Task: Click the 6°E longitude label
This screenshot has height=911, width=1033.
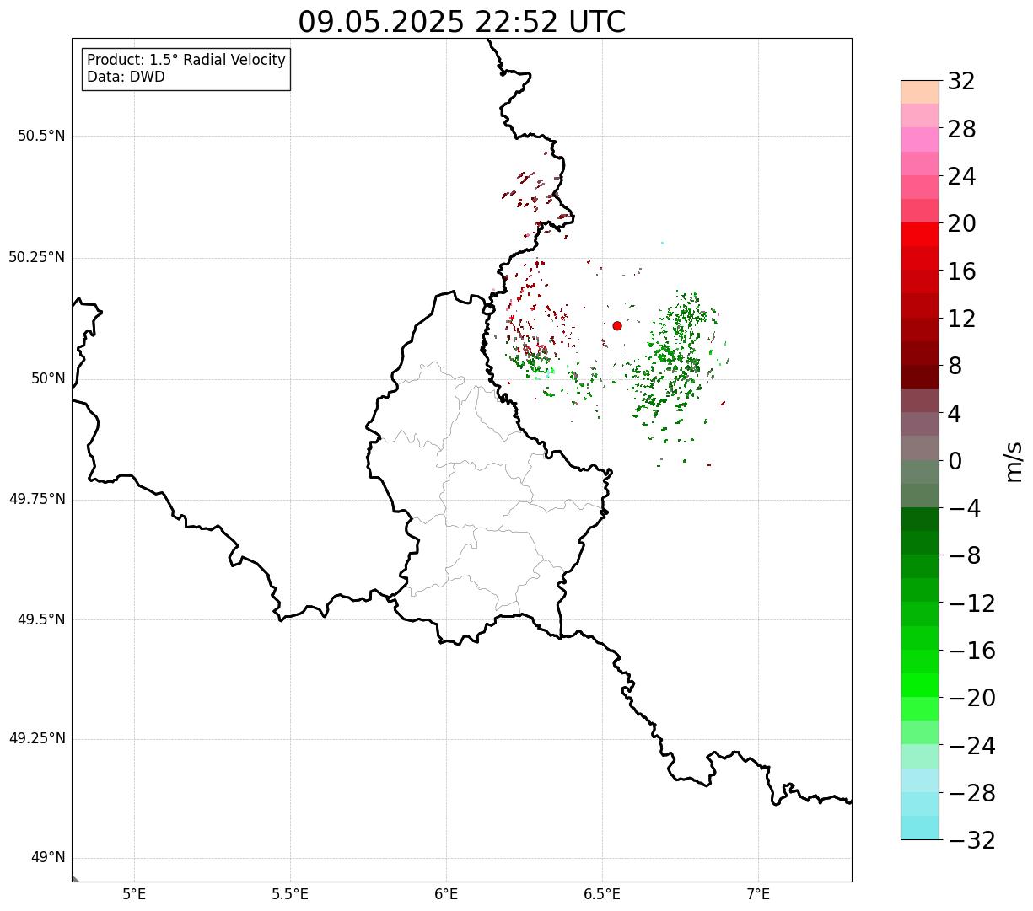Action: pyautogui.click(x=446, y=893)
